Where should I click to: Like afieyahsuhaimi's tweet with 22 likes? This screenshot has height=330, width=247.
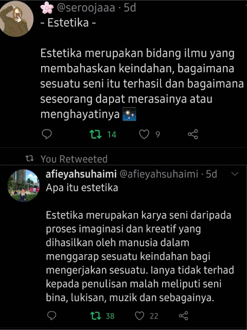139,316
